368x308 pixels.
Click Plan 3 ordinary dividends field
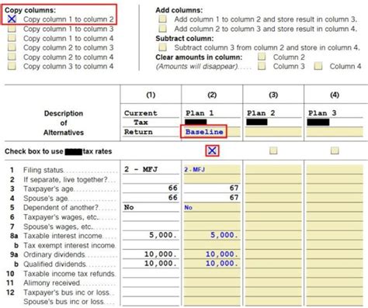[x=335, y=254]
